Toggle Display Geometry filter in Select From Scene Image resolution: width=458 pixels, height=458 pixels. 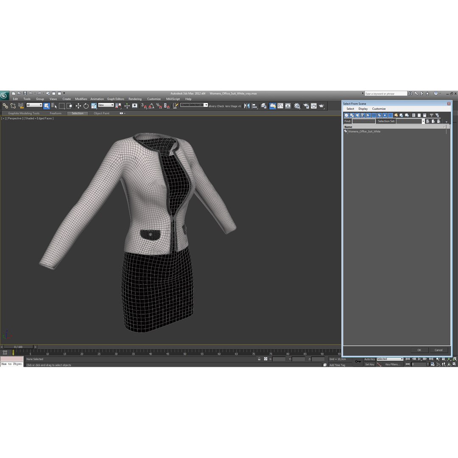346,115
